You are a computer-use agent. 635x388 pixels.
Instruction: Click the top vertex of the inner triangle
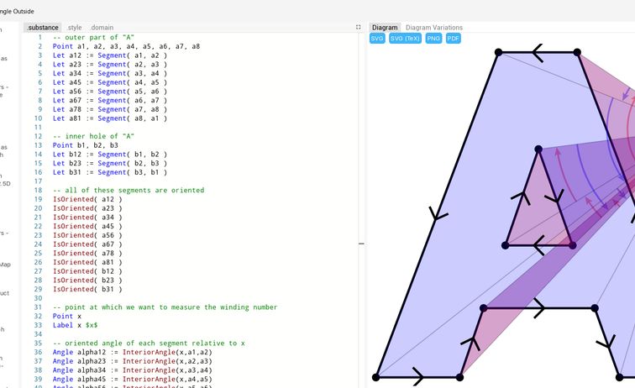tap(538, 150)
